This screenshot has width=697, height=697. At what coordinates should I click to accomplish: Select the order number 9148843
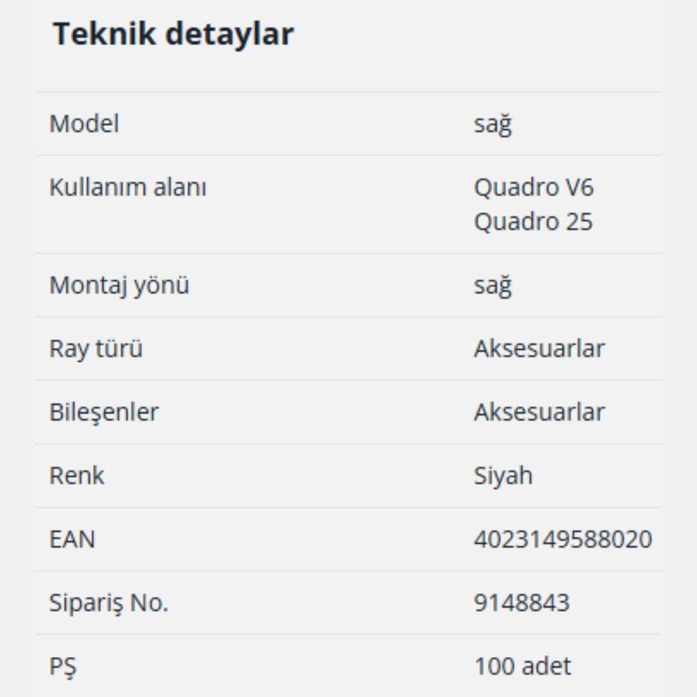pos(521,603)
